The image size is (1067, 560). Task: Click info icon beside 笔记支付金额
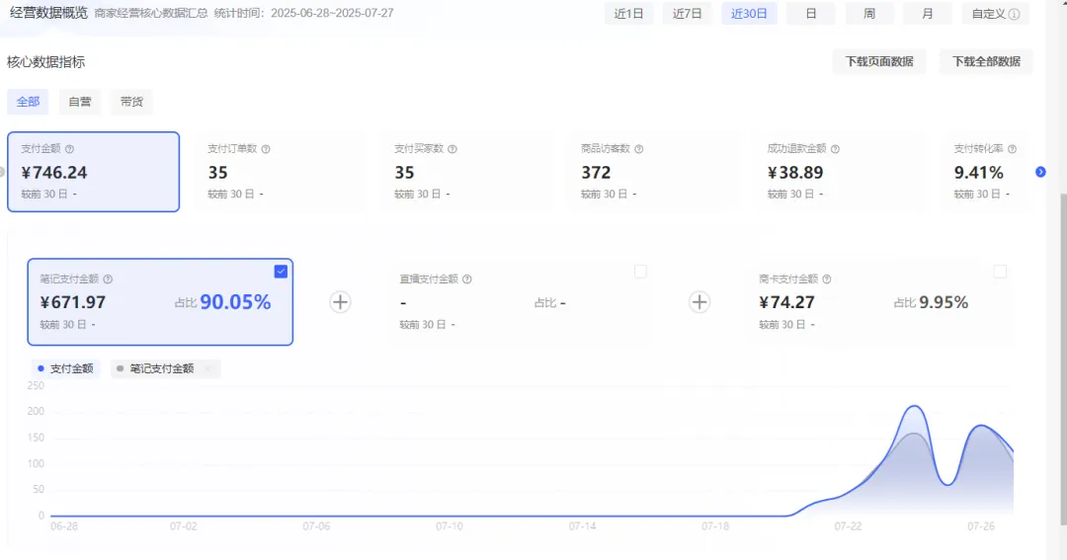coord(109,279)
